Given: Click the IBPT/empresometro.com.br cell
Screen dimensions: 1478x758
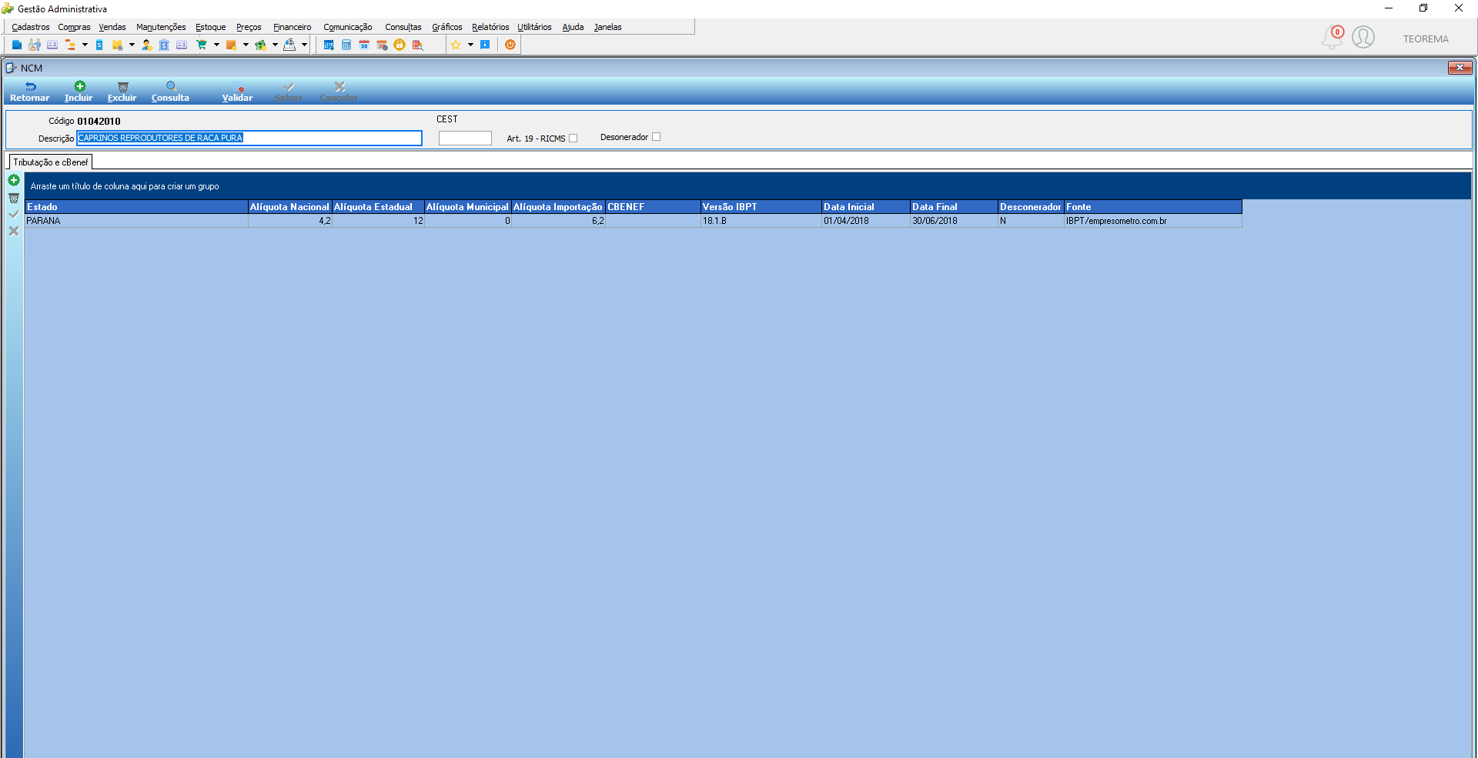Looking at the screenshot, I should tap(1153, 221).
